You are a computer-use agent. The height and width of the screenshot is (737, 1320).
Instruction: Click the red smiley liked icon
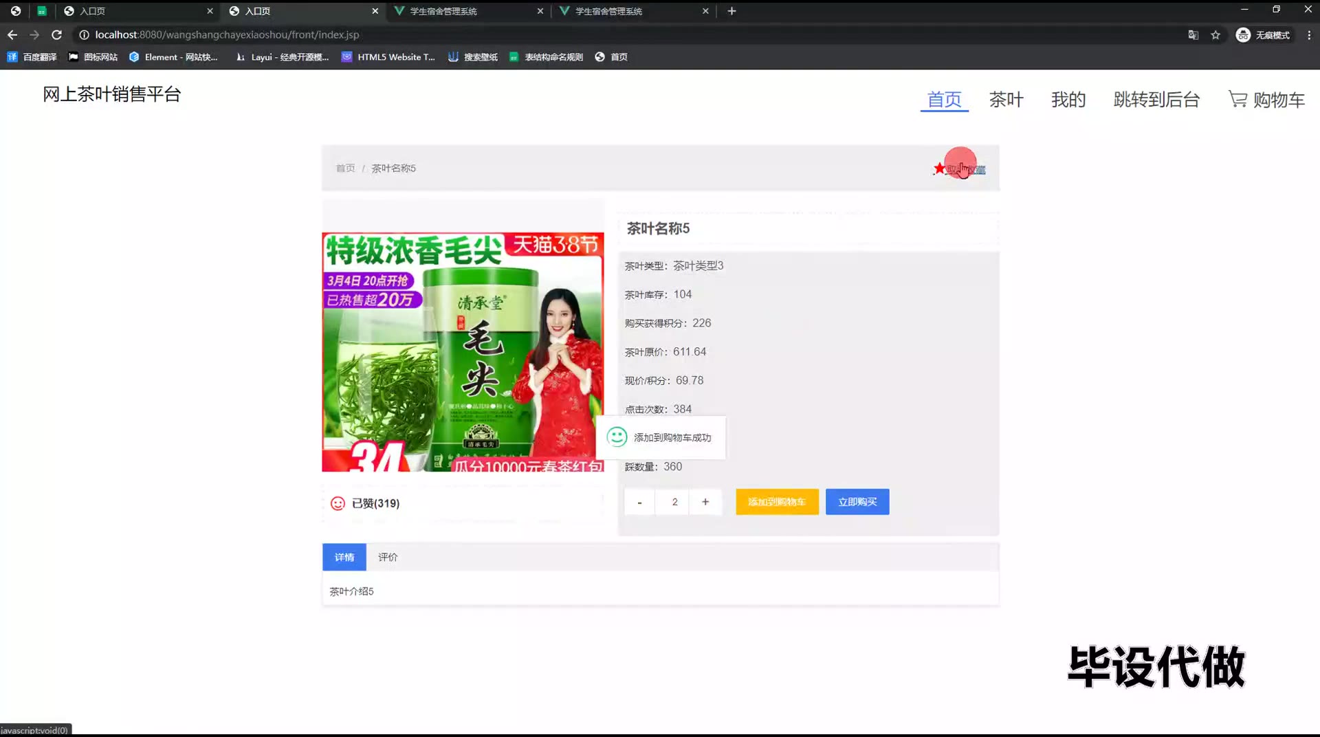tap(338, 503)
